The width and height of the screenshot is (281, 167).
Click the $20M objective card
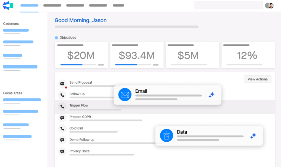[81, 55]
